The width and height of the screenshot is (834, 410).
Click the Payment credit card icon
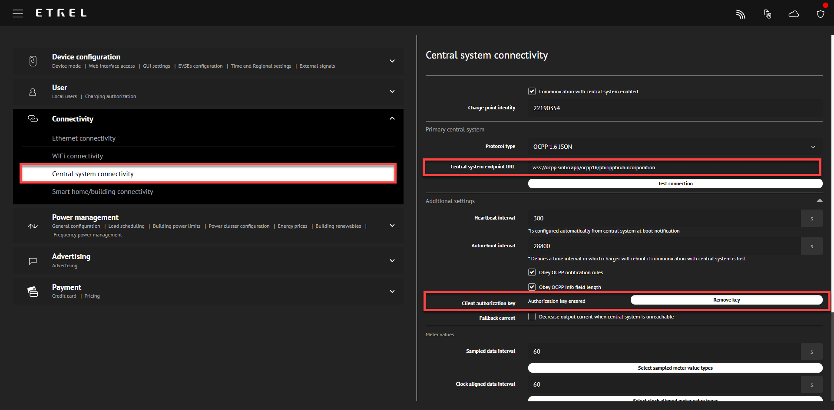click(33, 292)
